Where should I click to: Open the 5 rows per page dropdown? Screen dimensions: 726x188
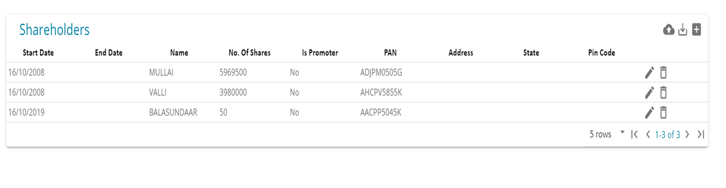tap(607, 134)
